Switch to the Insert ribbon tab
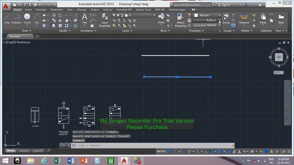This screenshot has width=294, height=165. (x=28, y=10)
